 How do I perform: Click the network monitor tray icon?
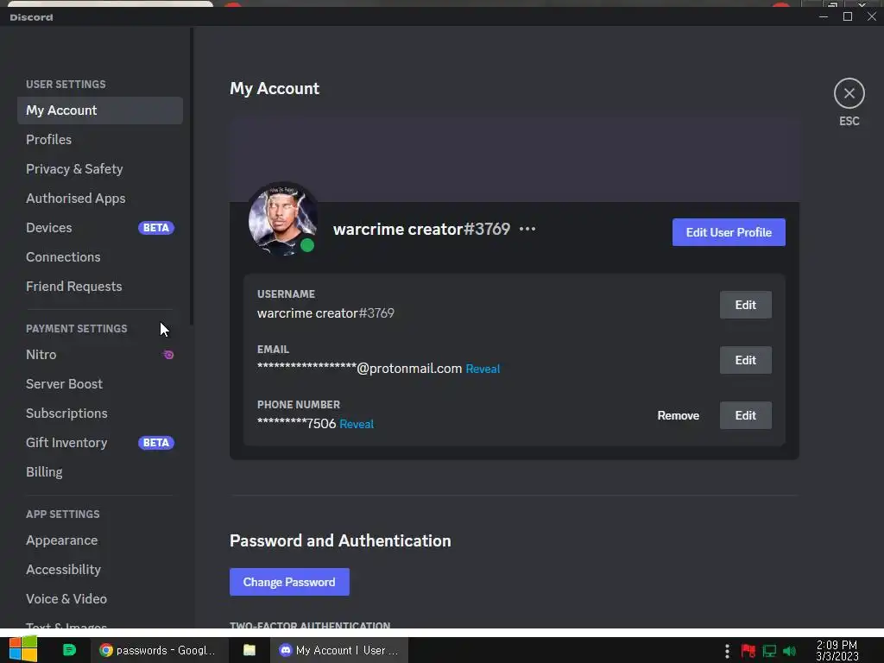click(769, 651)
